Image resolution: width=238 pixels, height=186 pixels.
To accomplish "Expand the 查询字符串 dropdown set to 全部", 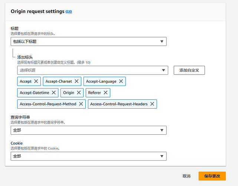I will click(x=89, y=130).
